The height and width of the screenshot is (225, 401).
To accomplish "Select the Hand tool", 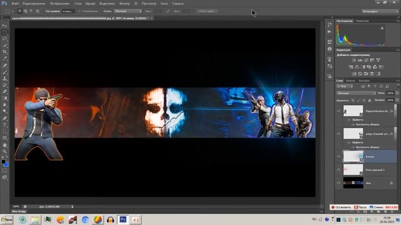I will tap(4, 145).
